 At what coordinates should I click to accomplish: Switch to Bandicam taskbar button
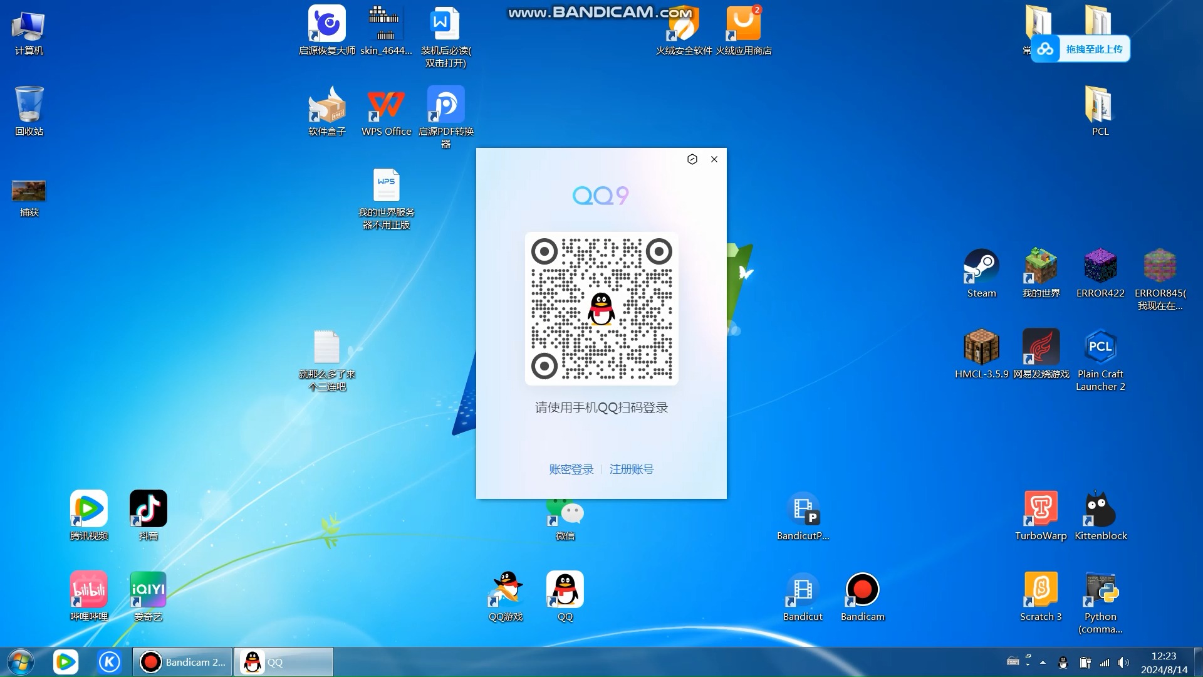182,662
